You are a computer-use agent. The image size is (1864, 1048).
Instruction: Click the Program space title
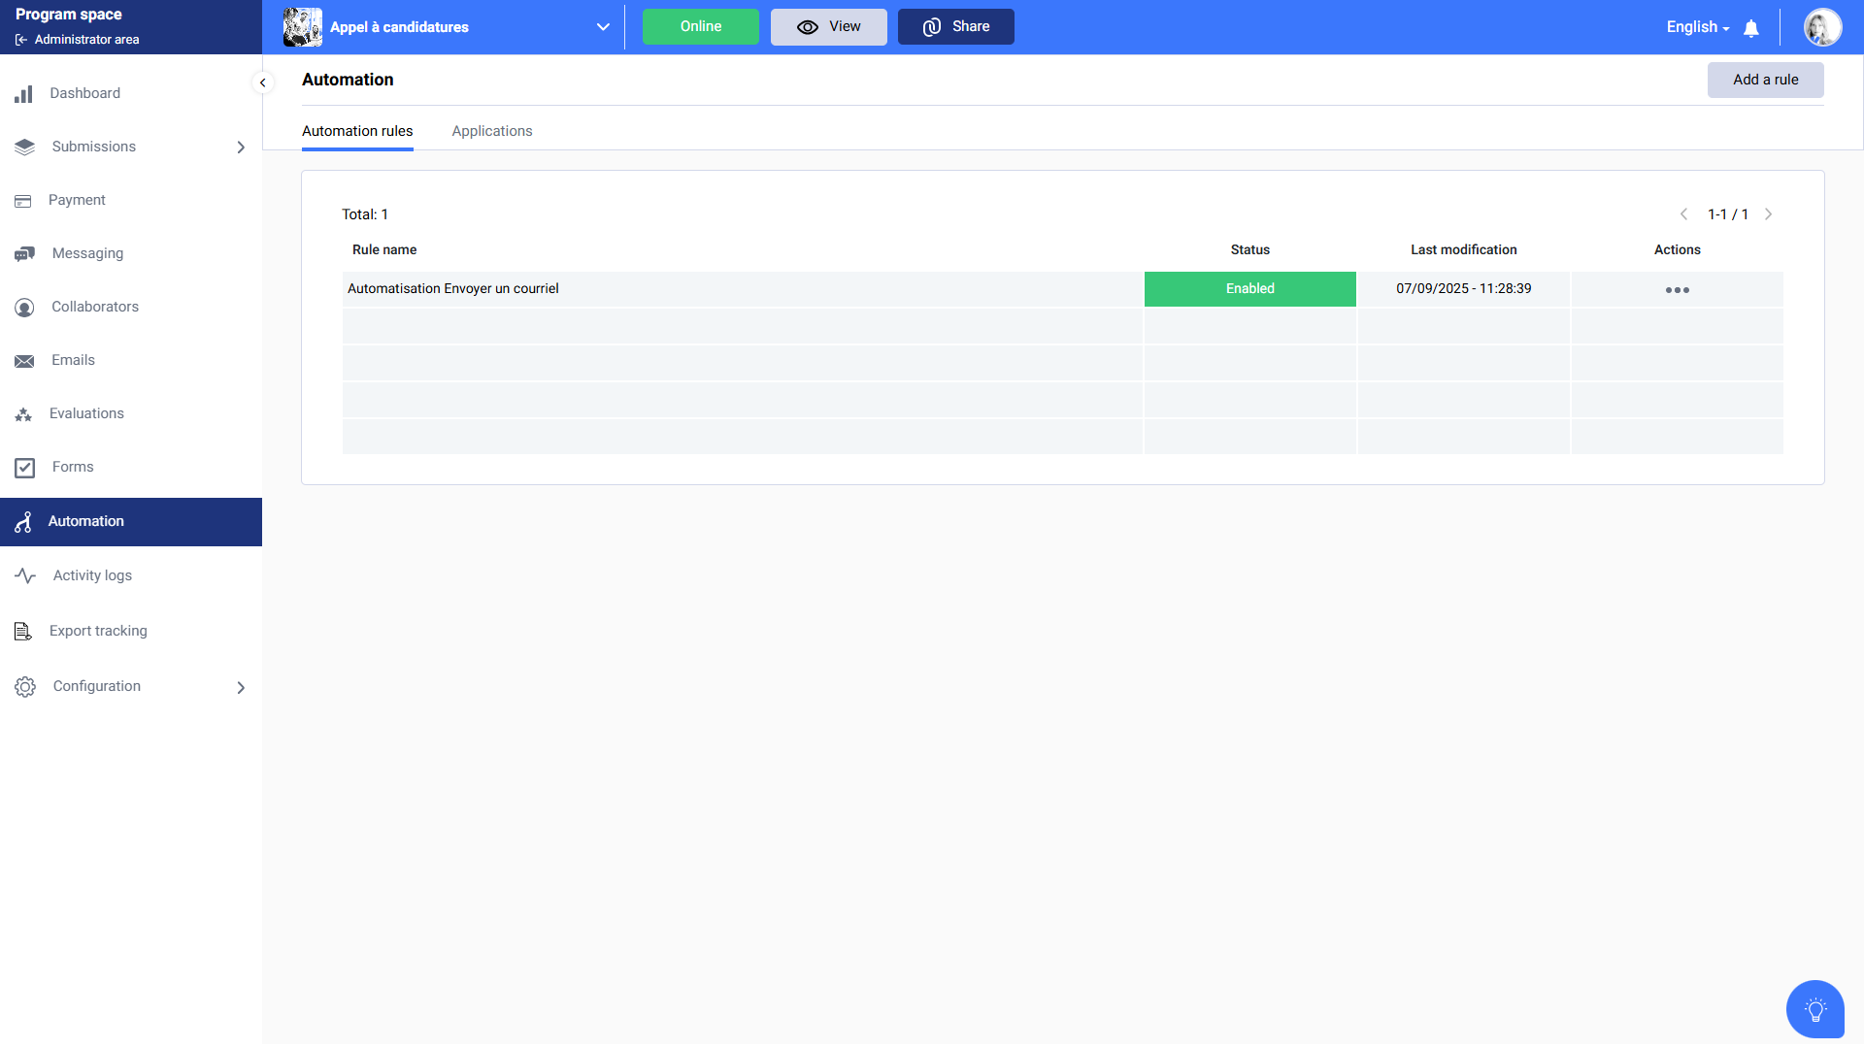(x=69, y=15)
